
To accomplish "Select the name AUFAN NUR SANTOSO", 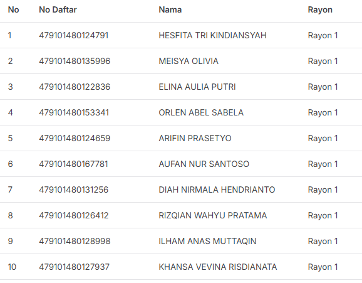I will coord(204,164).
